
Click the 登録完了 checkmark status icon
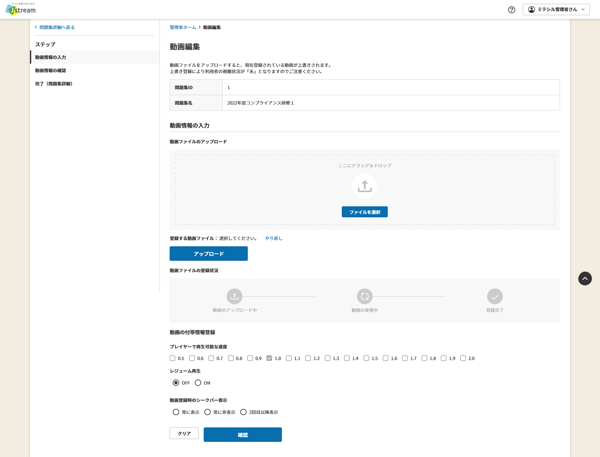(495, 296)
